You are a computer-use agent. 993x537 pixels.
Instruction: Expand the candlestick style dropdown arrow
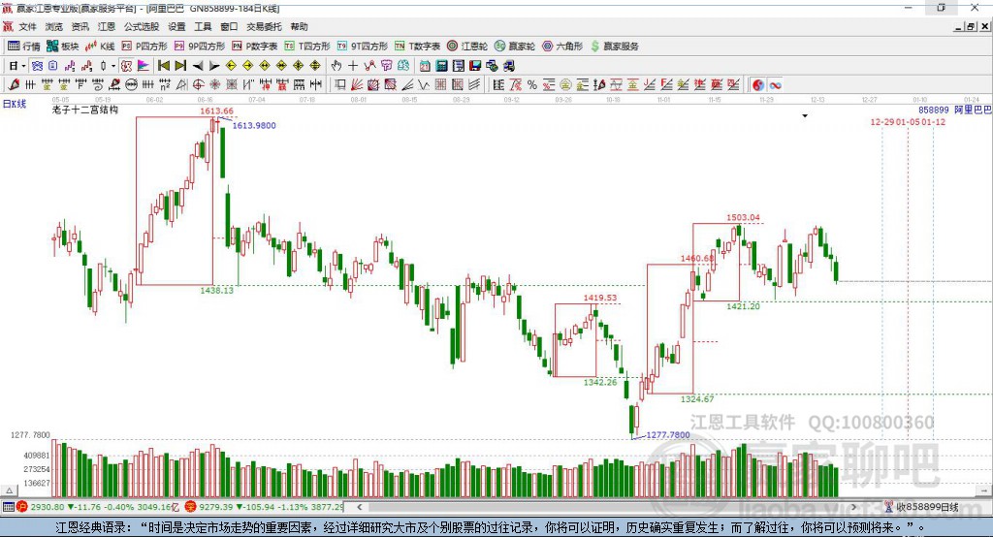(112, 66)
